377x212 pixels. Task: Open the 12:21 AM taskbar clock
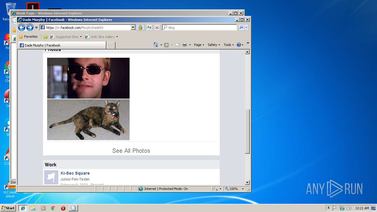(362, 208)
